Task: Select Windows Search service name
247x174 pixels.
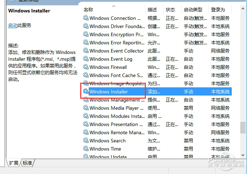Action: coord(108,141)
